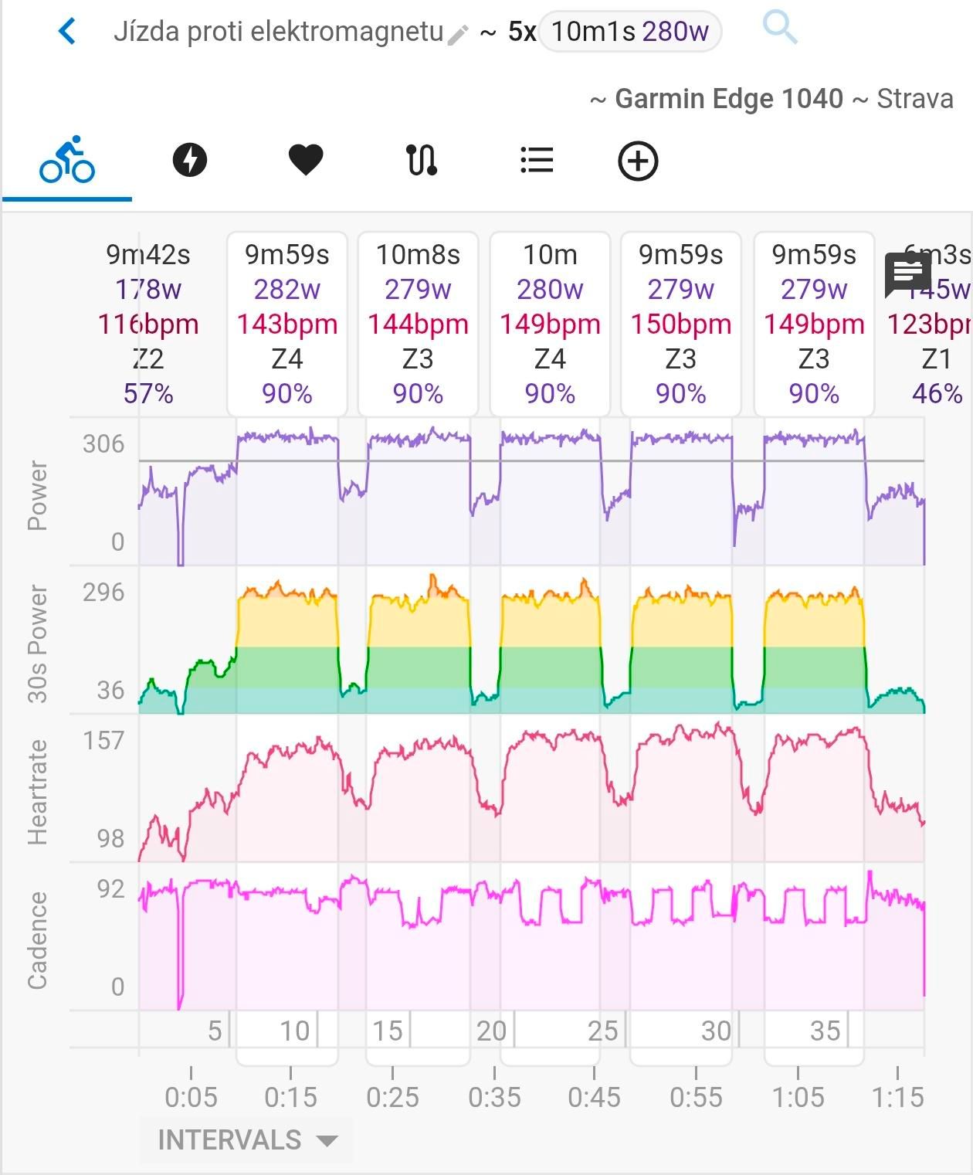Open the cycling activity tab
The width and height of the screenshot is (973, 1175).
click(x=67, y=160)
